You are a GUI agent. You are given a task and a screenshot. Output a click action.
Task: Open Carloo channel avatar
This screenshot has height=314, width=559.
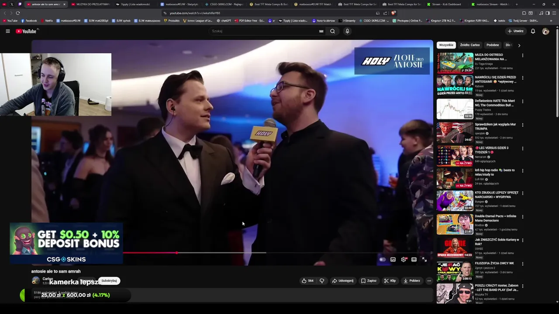click(36, 281)
